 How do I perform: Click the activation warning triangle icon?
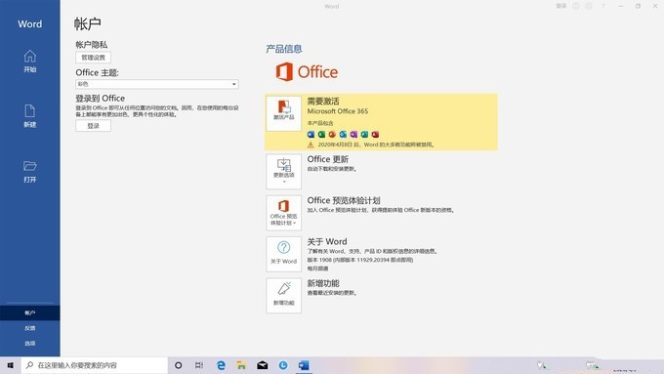coord(311,145)
